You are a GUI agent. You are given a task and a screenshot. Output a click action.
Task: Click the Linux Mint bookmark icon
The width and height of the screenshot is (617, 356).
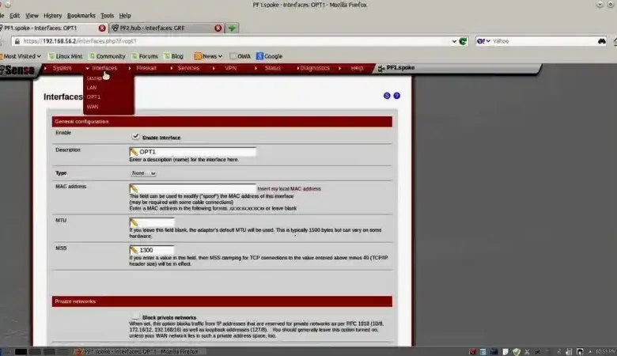[x=51, y=56]
